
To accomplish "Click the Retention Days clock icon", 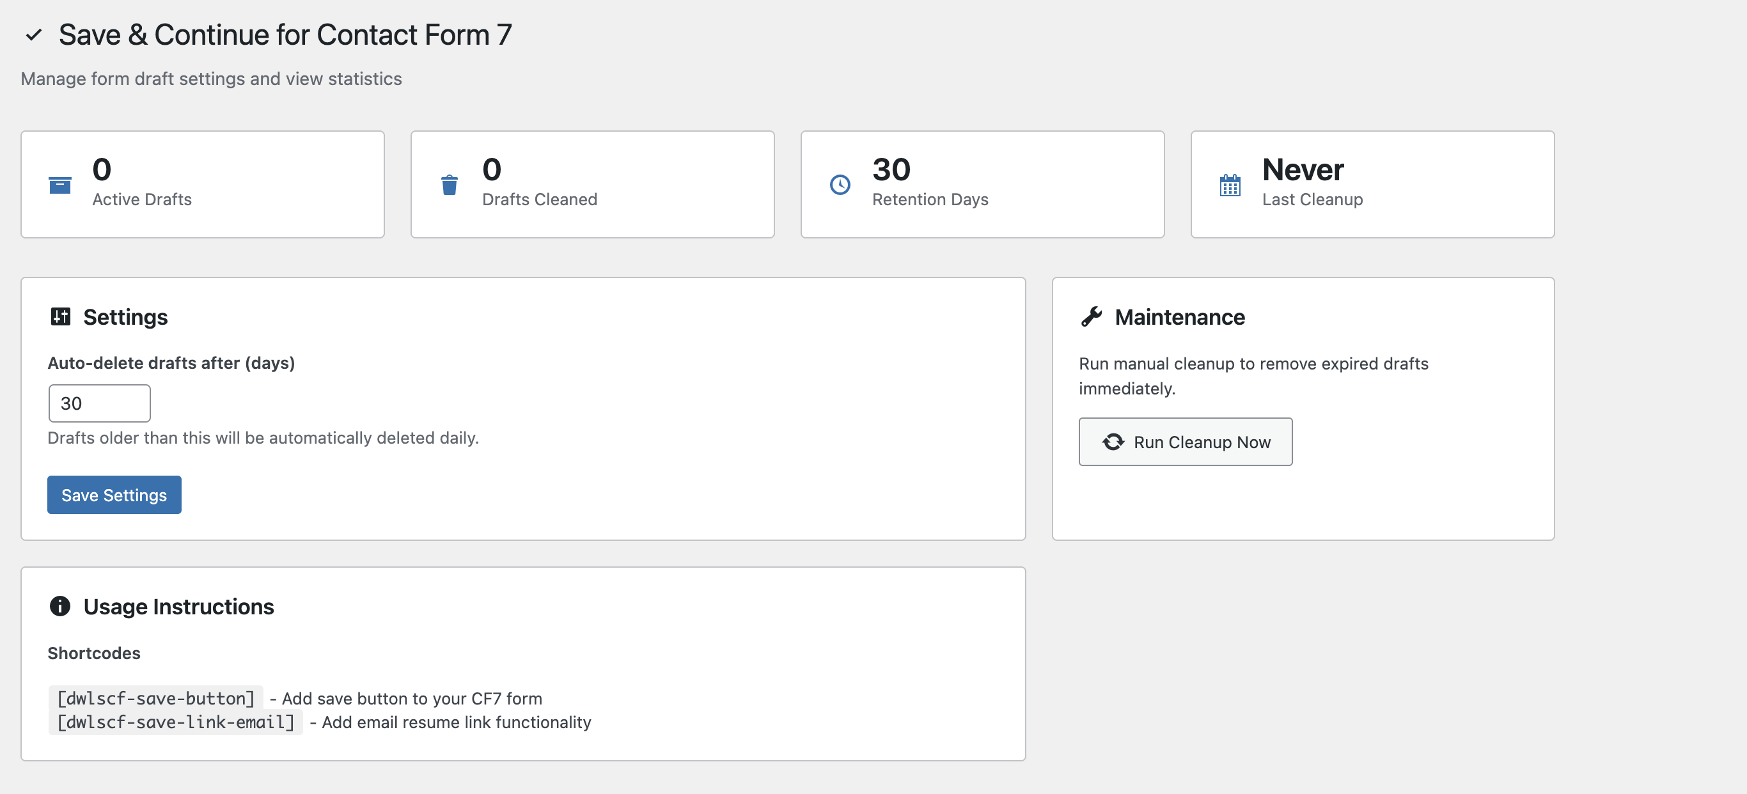I will tap(840, 184).
